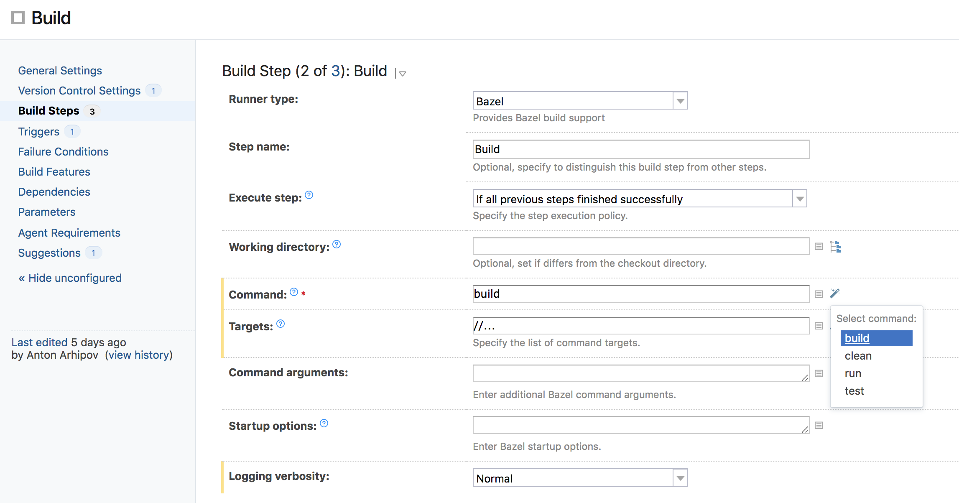Open the Logging verbosity dropdown
The height and width of the screenshot is (503, 959).
click(680, 477)
